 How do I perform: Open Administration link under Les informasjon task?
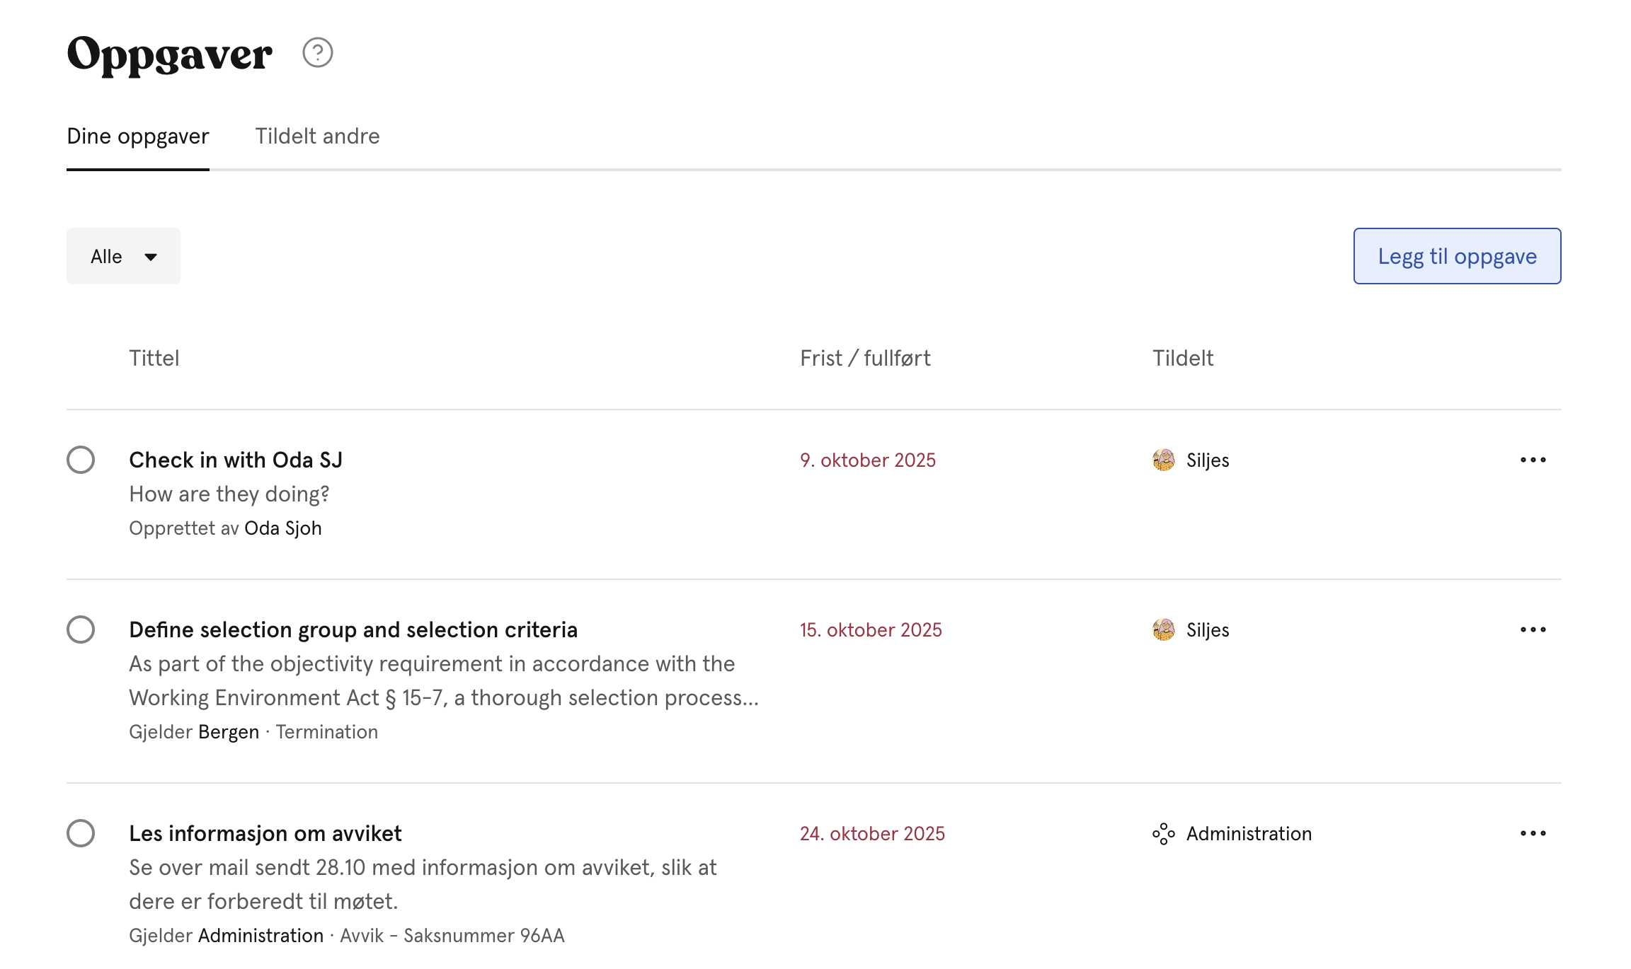[261, 936]
